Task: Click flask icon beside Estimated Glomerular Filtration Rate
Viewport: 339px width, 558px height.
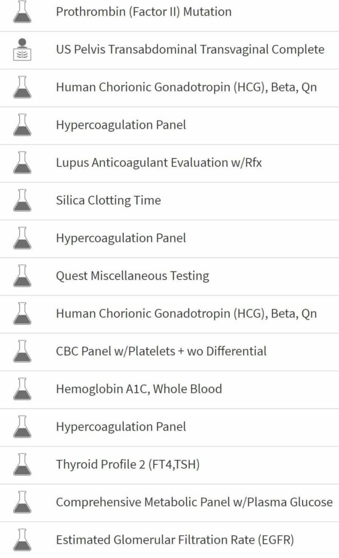Action: 22,540
